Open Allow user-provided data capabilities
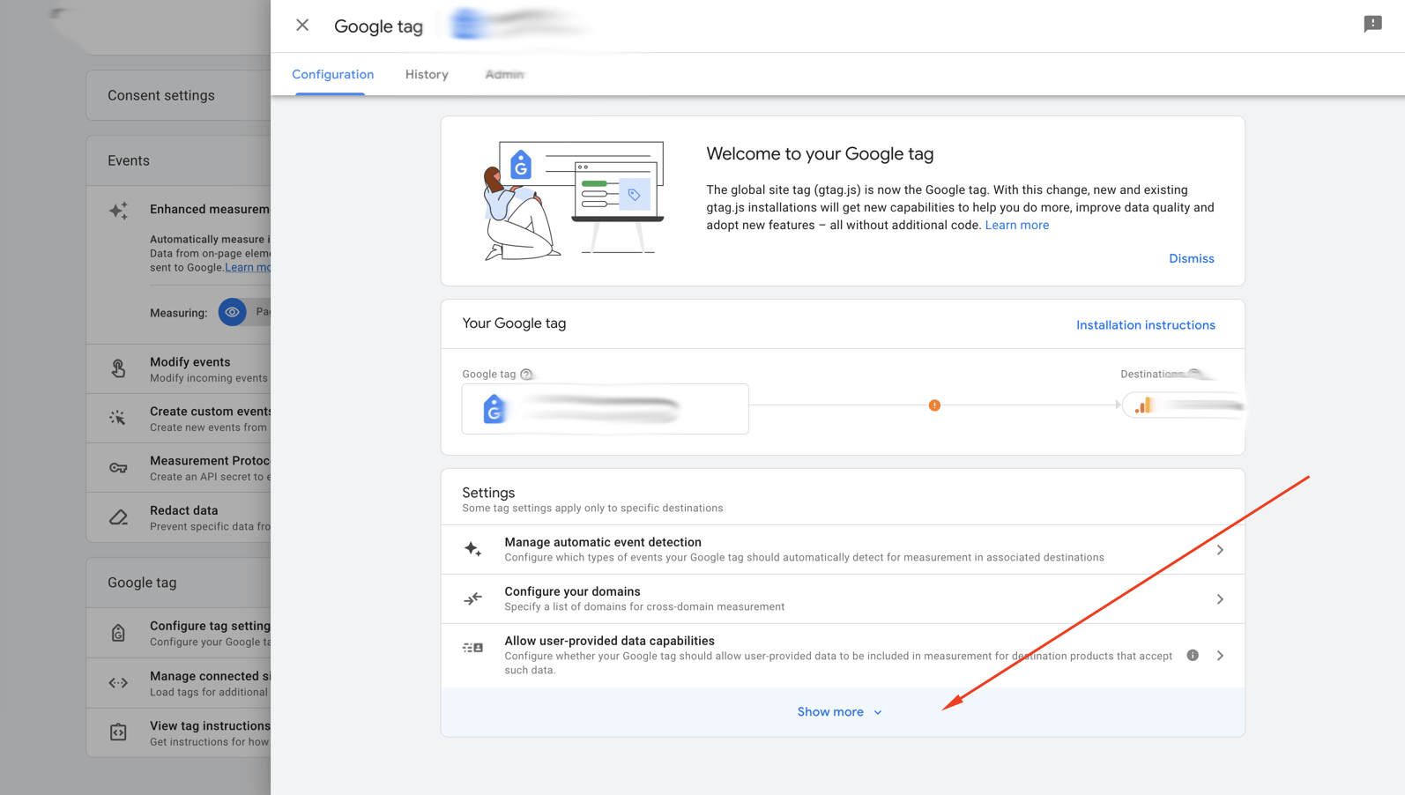Viewport: 1405px width, 795px height. pyautogui.click(x=843, y=656)
